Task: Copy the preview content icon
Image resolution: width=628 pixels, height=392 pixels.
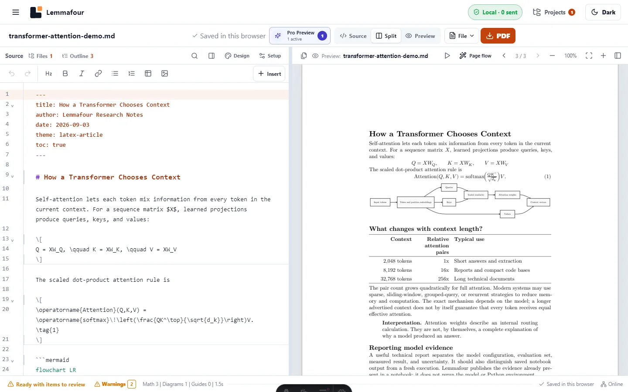Action: pyautogui.click(x=304, y=56)
